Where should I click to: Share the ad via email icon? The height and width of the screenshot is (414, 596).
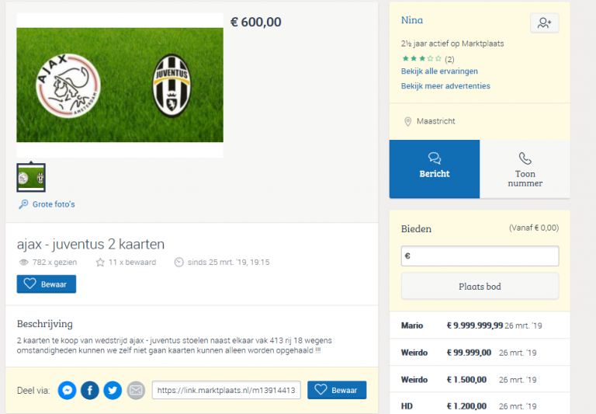(x=136, y=391)
